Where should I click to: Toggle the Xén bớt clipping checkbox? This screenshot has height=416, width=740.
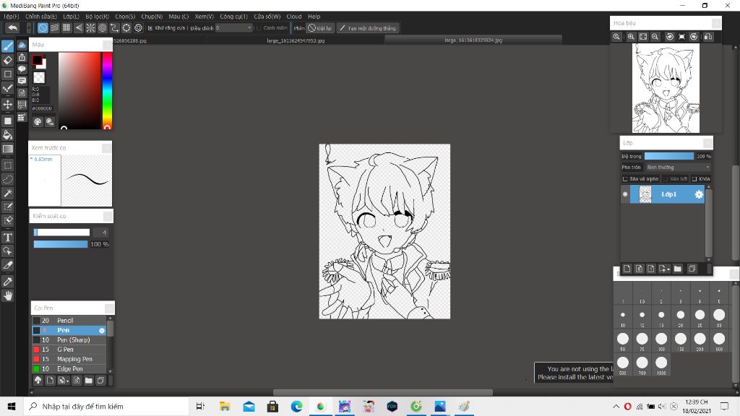(x=666, y=179)
